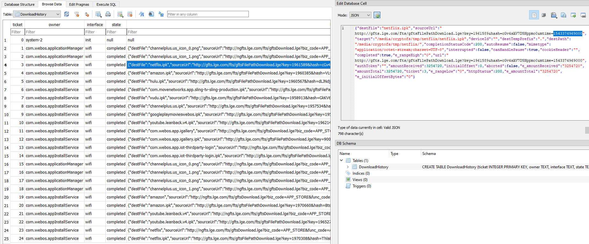Open the Mode JSON dropdown
Viewport: 589px width, 244px height.
(360, 15)
